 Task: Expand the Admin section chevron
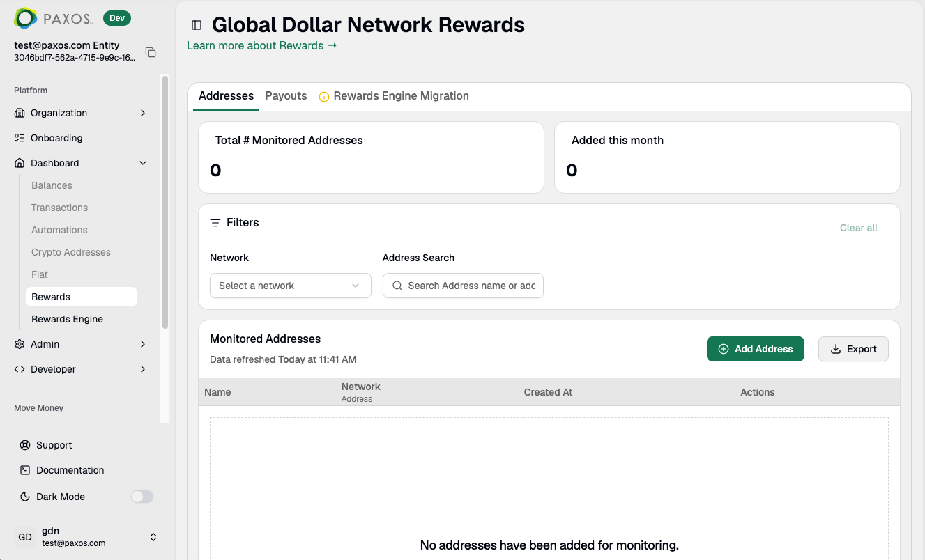pos(143,344)
